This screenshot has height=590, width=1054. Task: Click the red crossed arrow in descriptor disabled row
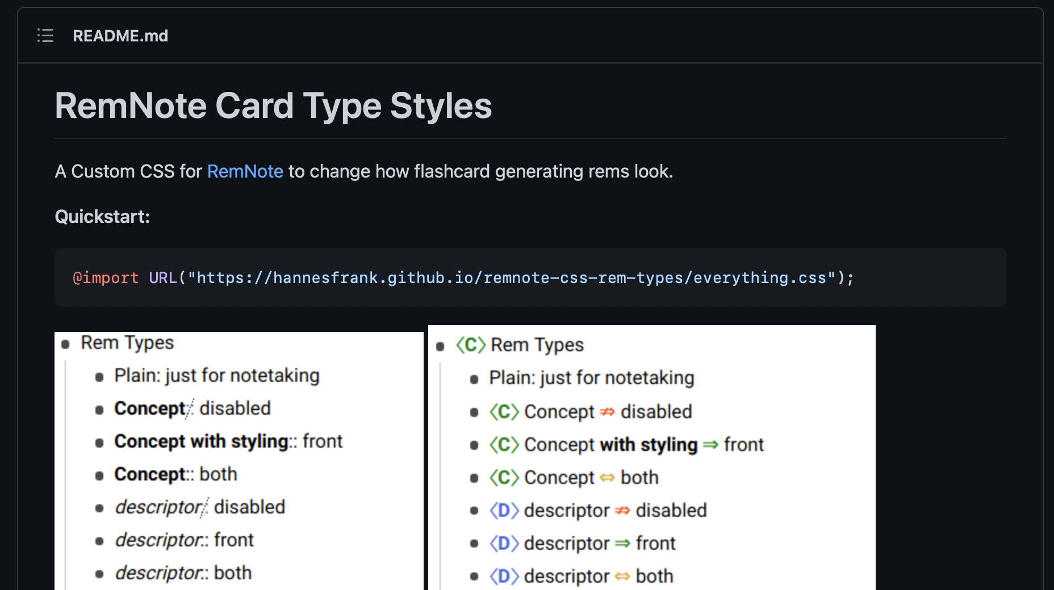point(622,511)
